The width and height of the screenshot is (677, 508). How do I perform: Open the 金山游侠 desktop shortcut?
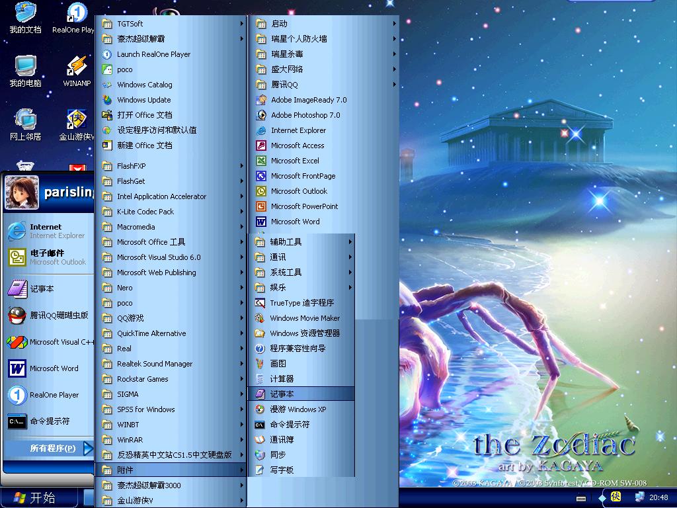(x=77, y=125)
